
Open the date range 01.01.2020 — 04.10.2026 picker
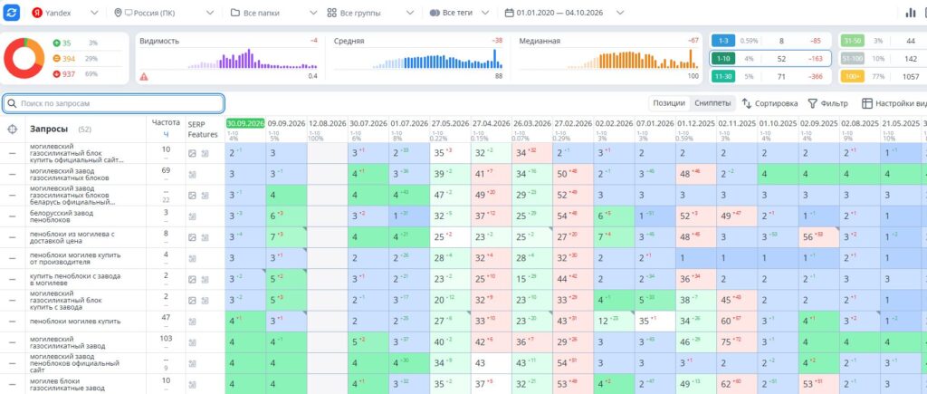click(565, 13)
